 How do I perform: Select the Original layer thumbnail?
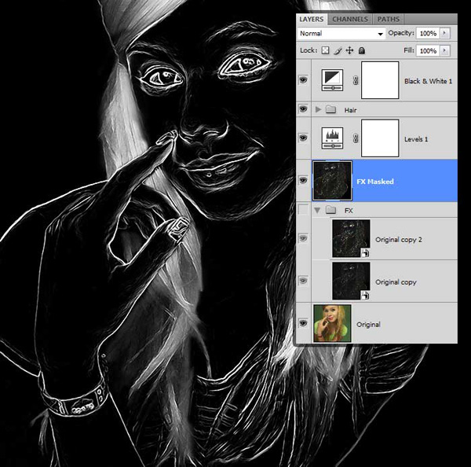331,324
